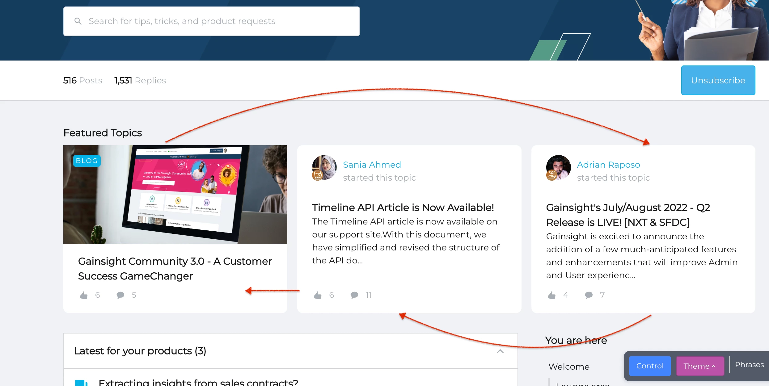Click the 1,531 Replies count

(x=140, y=80)
